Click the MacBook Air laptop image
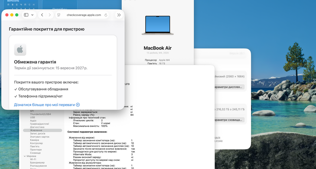This screenshot has width=316, height=169. coord(158,25)
